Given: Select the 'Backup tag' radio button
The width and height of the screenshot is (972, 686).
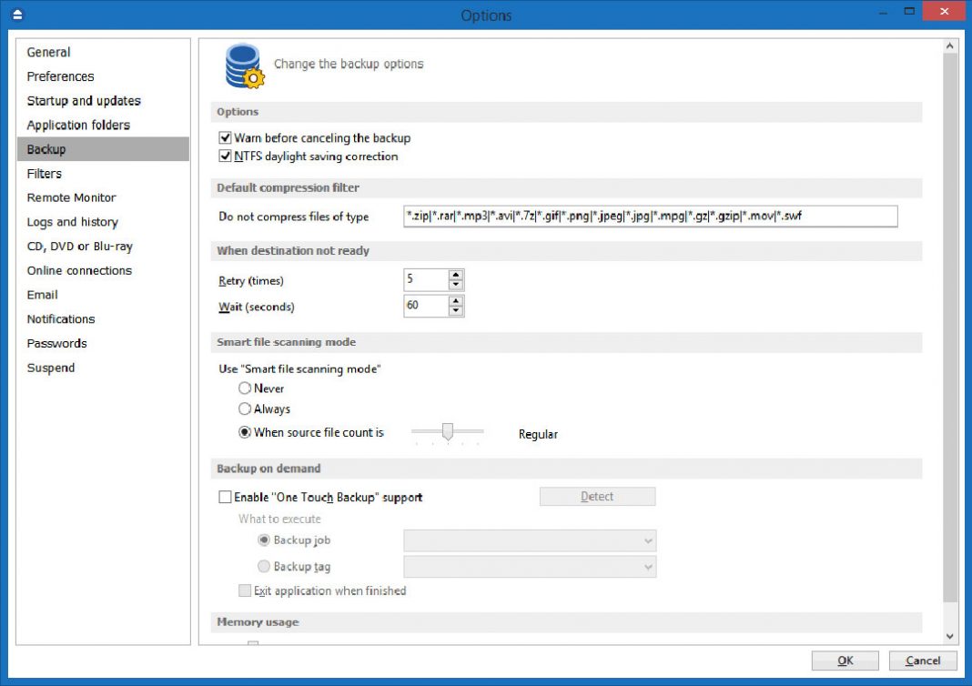Looking at the screenshot, I should (x=264, y=566).
